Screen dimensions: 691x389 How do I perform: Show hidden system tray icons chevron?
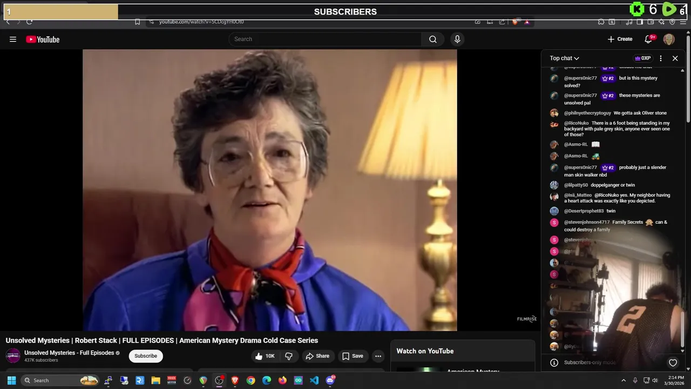(624, 380)
